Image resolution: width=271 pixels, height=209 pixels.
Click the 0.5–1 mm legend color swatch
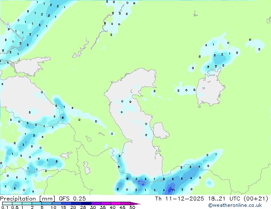point(17,203)
